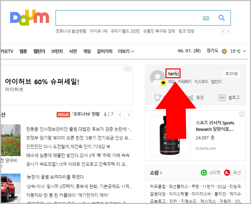Click the ad info icon on iHerb ad

tap(242, 114)
